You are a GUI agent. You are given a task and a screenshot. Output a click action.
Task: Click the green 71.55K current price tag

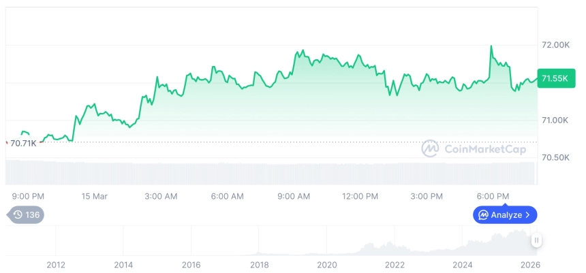point(554,78)
